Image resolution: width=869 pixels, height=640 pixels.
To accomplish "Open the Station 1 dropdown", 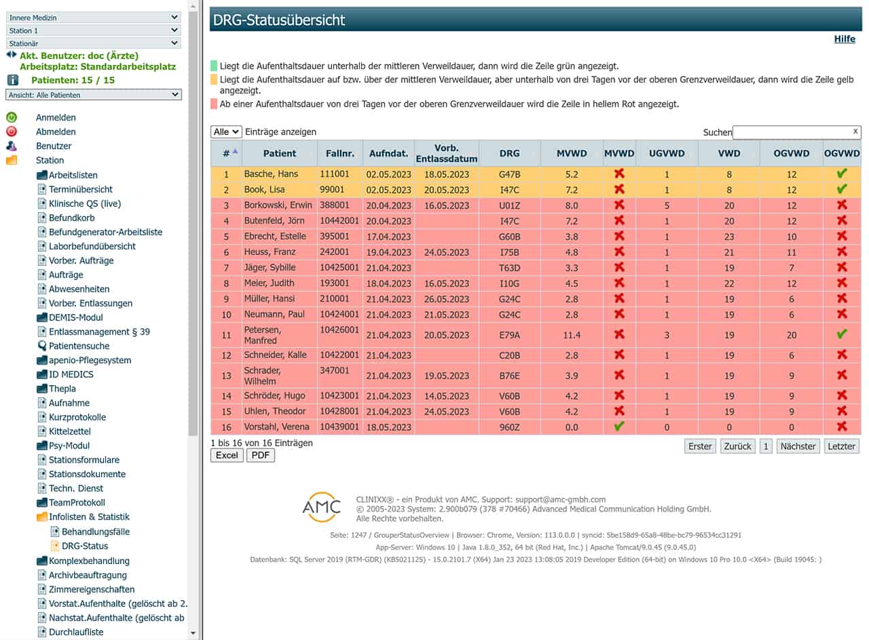I will tap(93, 31).
